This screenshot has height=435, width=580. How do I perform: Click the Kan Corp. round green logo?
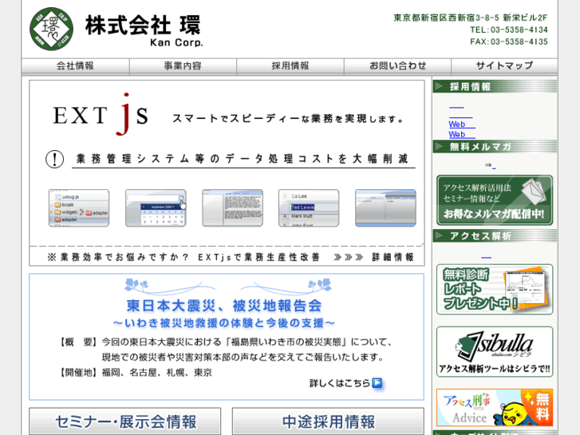click(51, 29)
